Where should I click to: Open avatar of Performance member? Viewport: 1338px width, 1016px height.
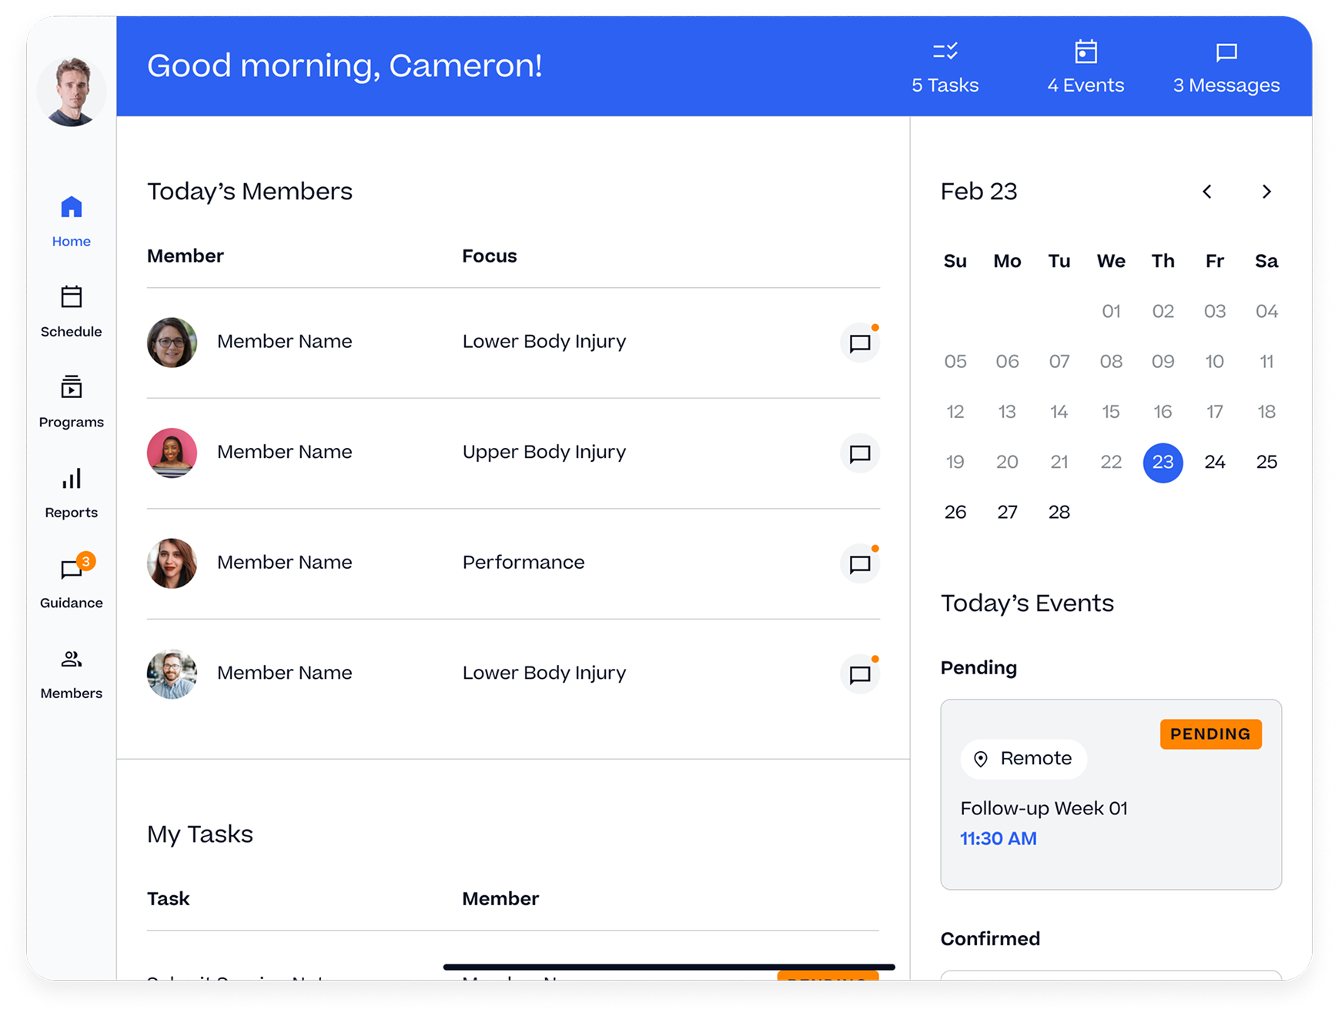172,563
